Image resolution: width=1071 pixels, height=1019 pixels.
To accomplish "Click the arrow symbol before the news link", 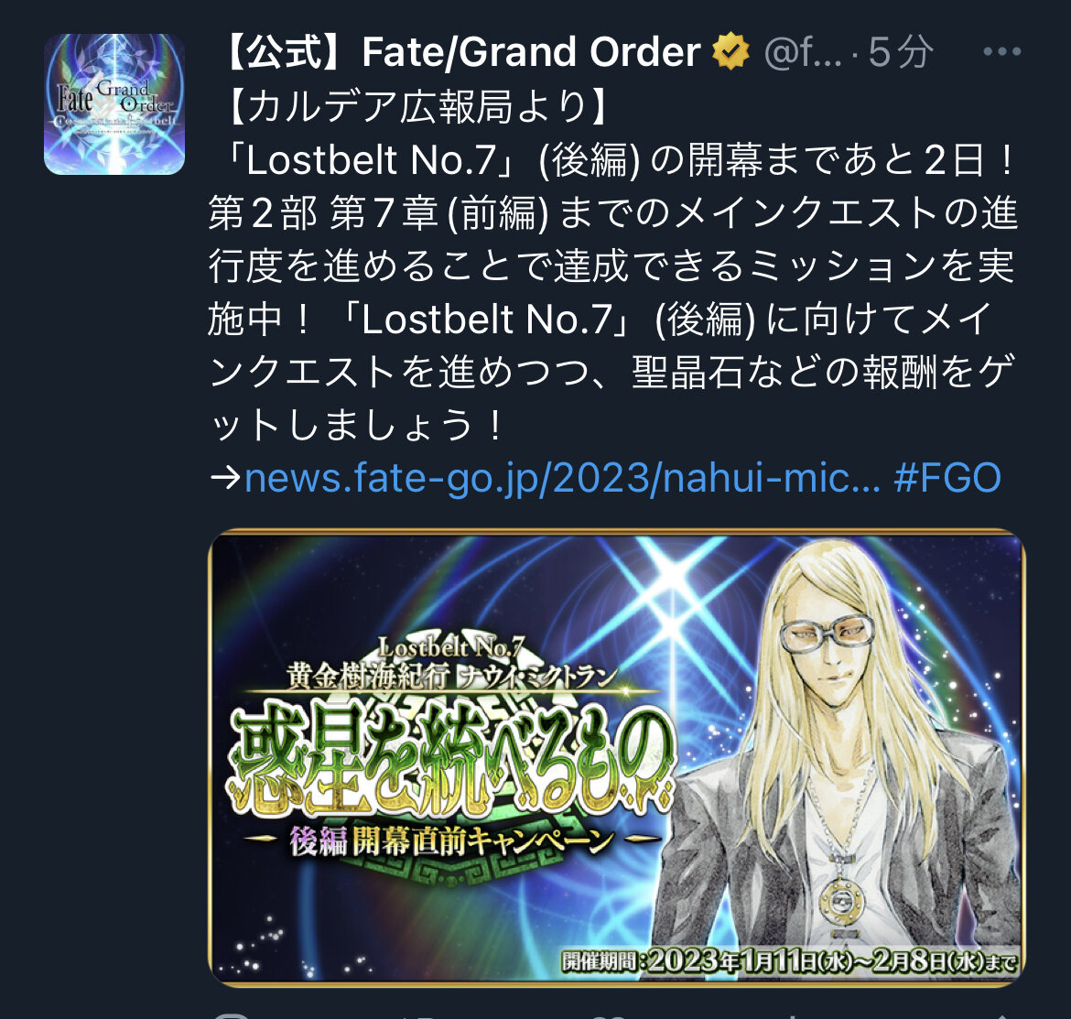I will [225, 477].
